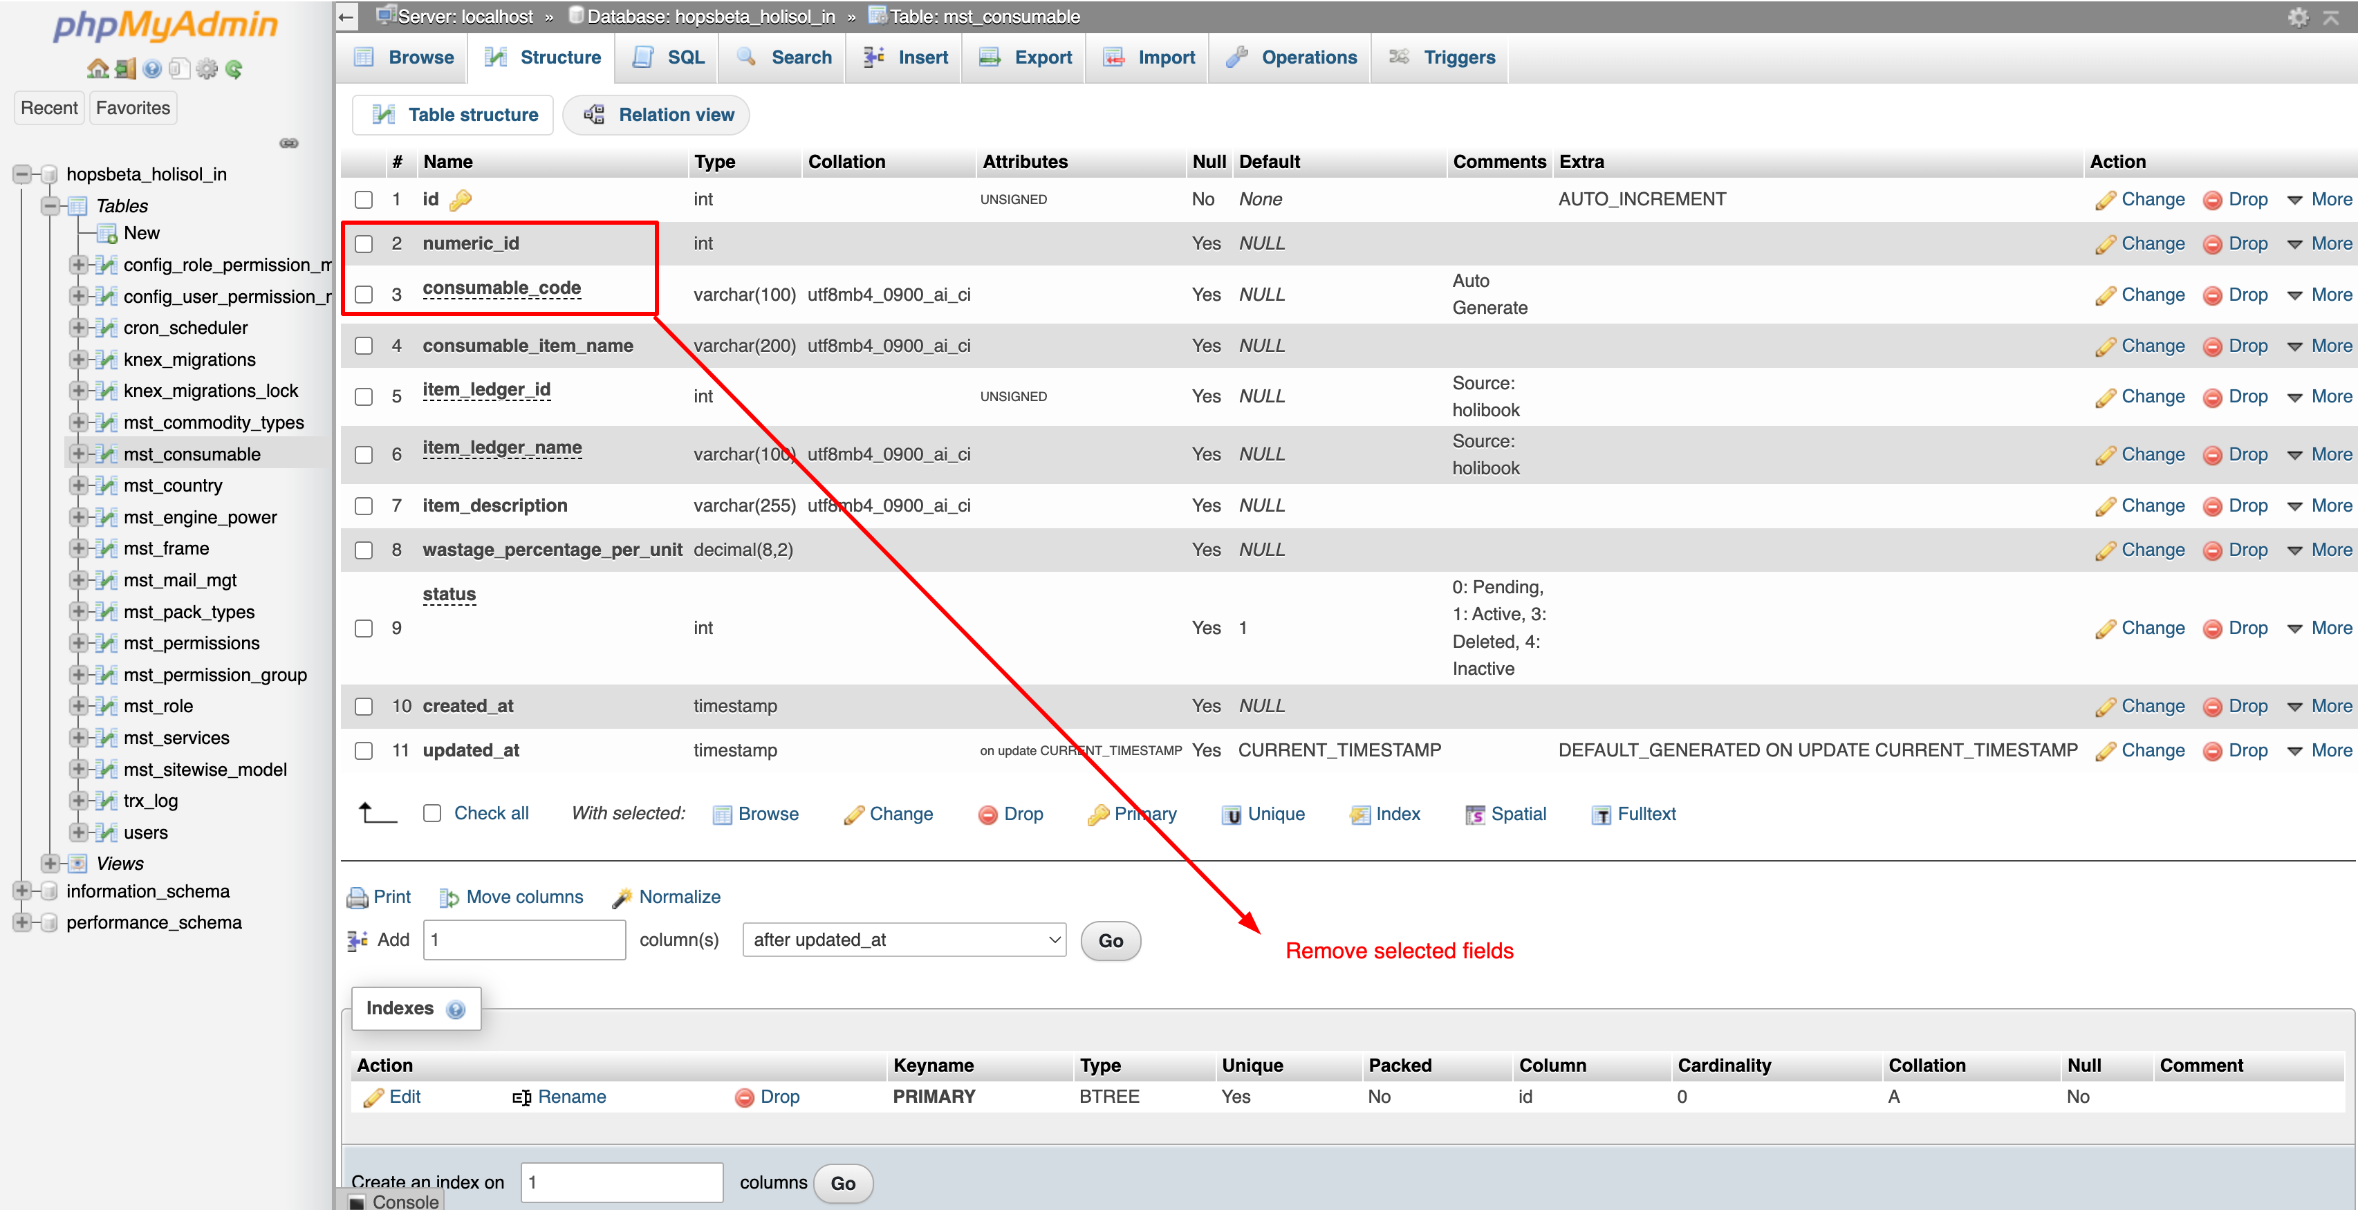Click the Indexes help question icon

point(455,1009)
